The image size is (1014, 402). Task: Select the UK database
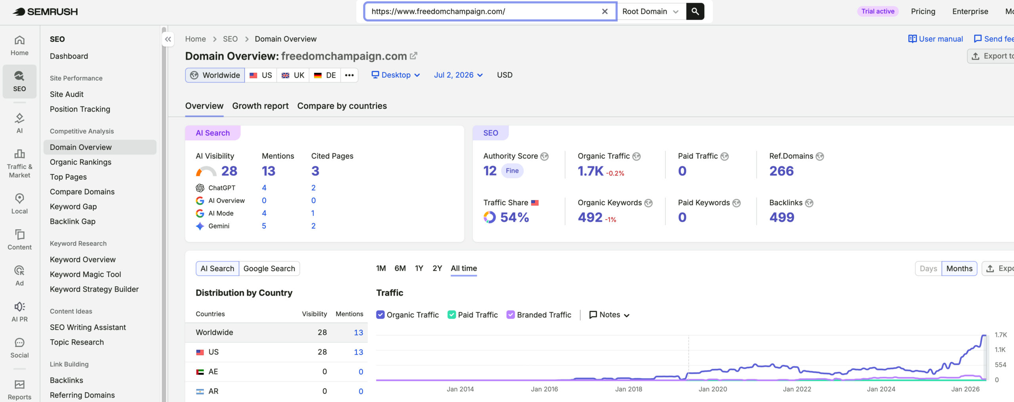(x=293, y=75)
